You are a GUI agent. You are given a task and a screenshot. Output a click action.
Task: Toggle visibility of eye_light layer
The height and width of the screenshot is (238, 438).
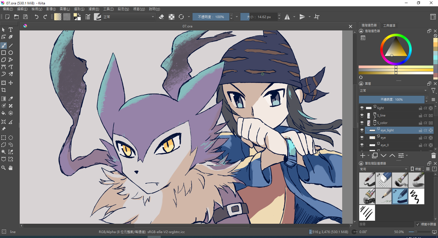pos(362,130)
